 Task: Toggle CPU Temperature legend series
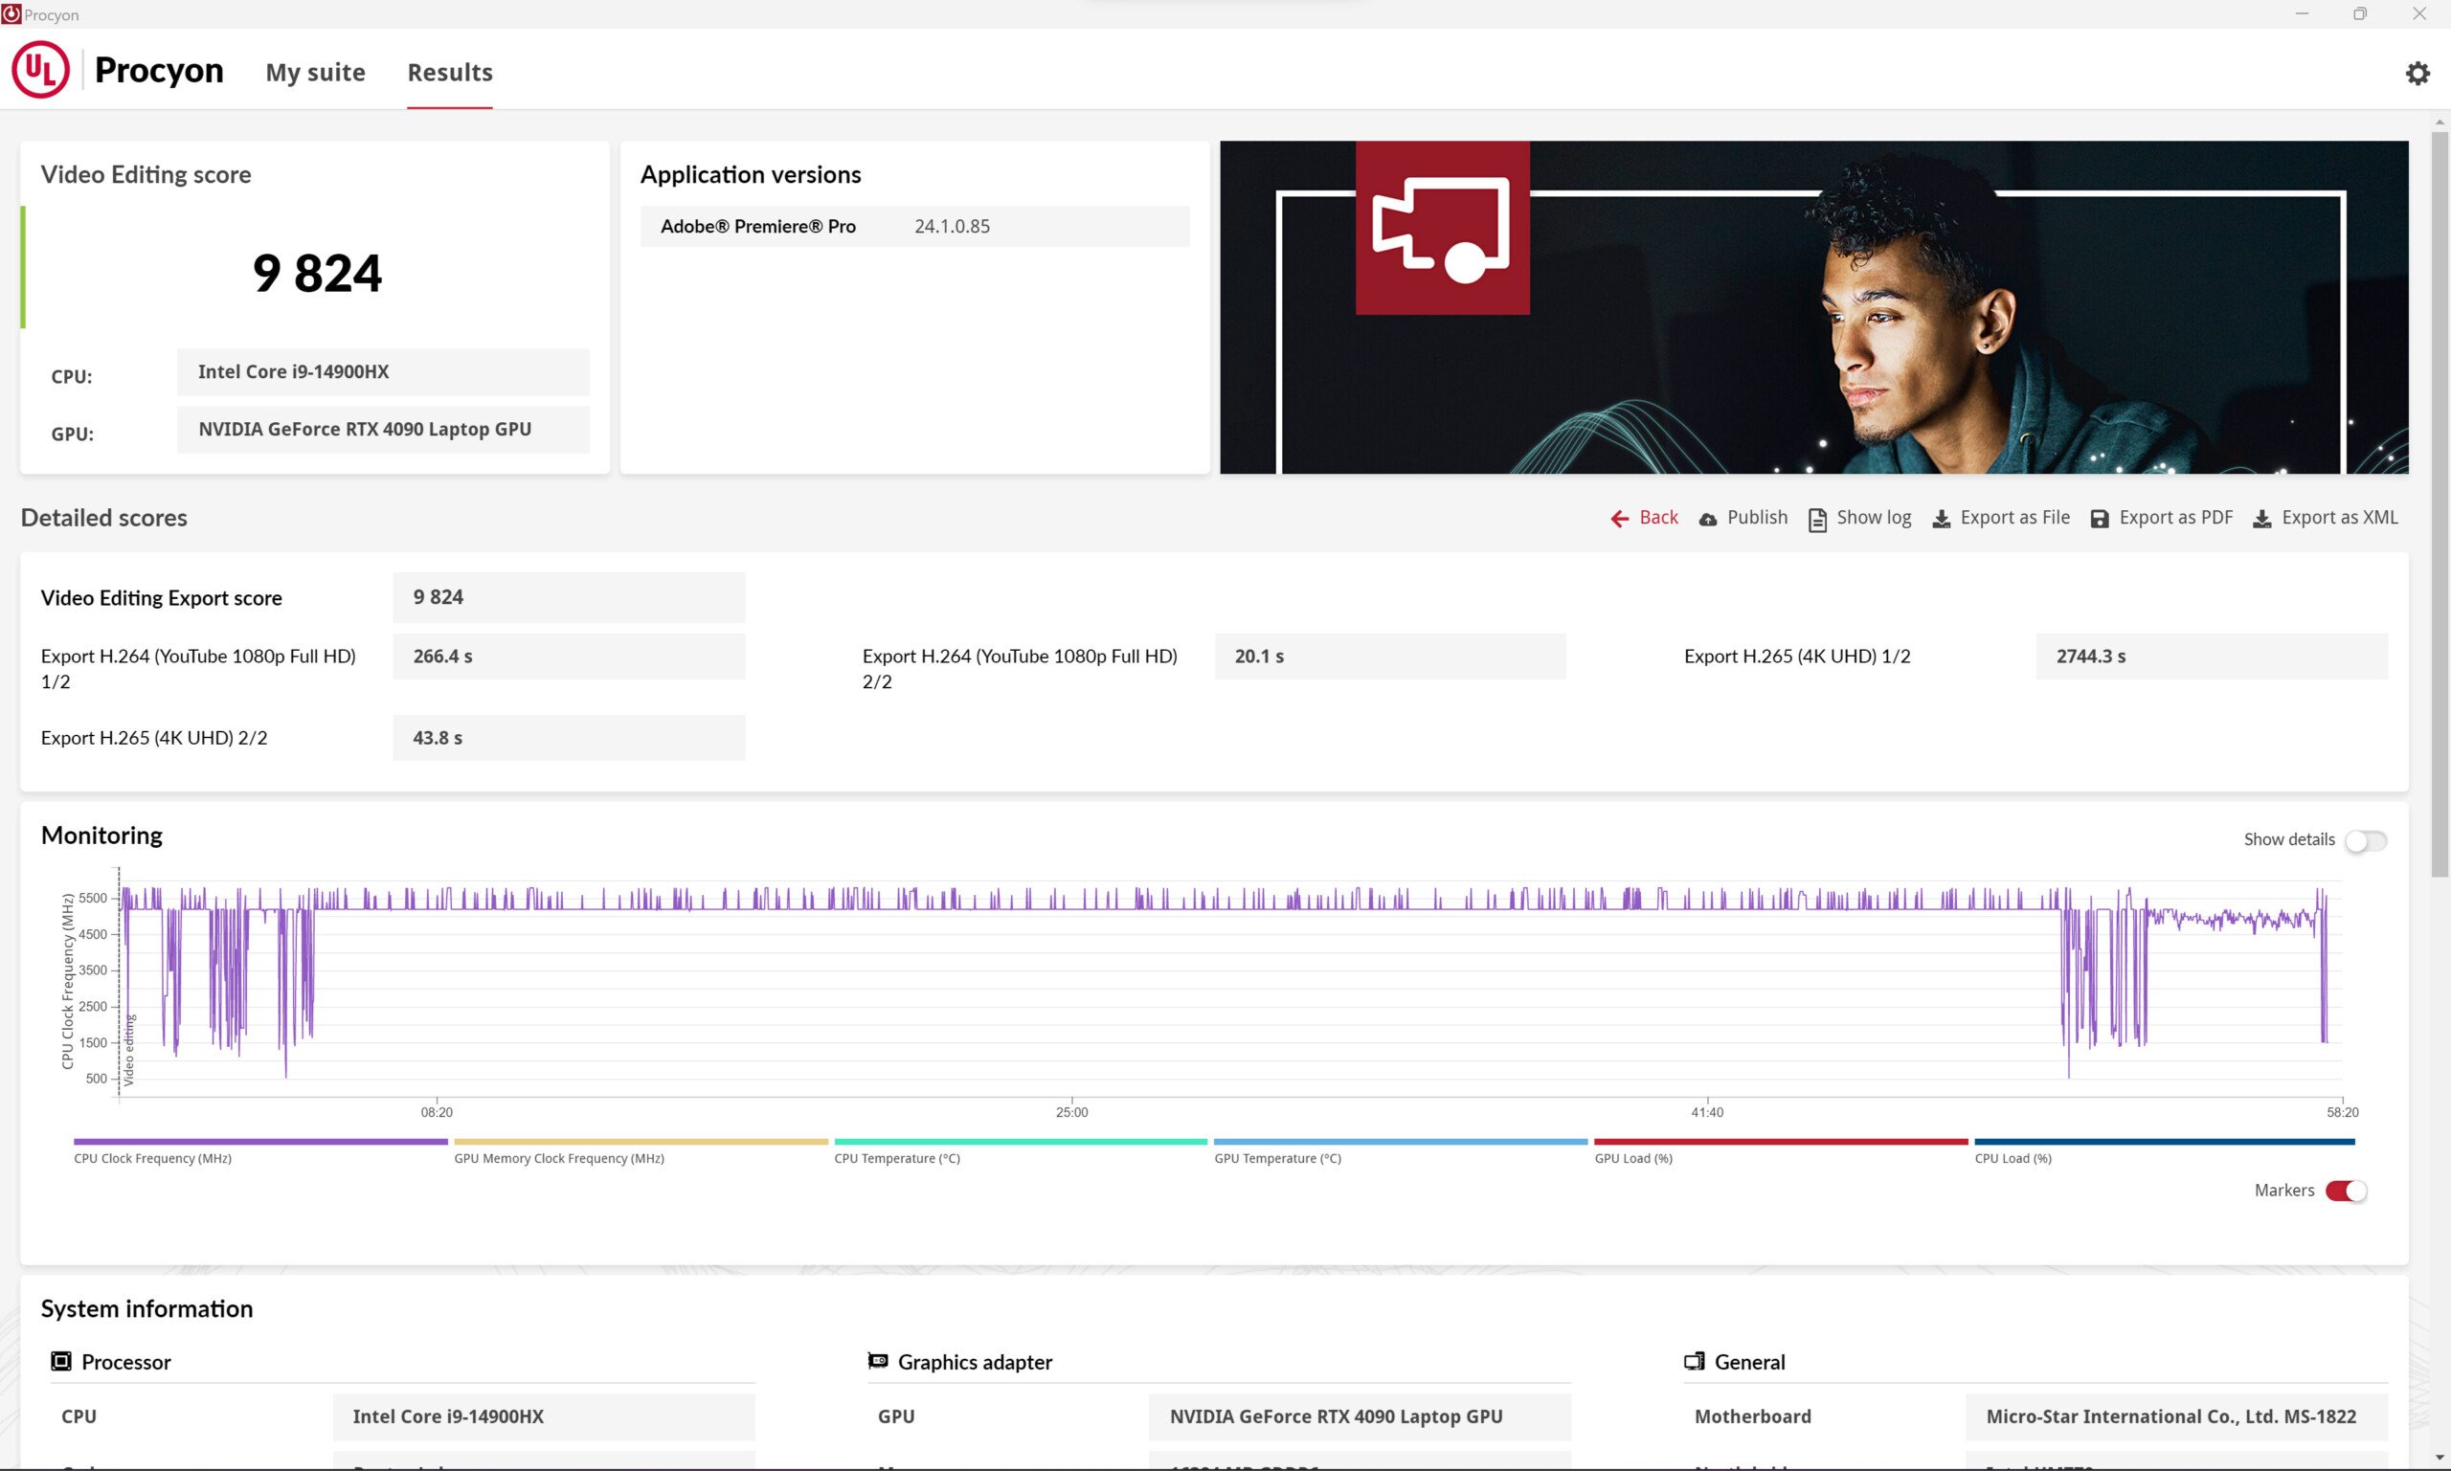pos(897,1158)
